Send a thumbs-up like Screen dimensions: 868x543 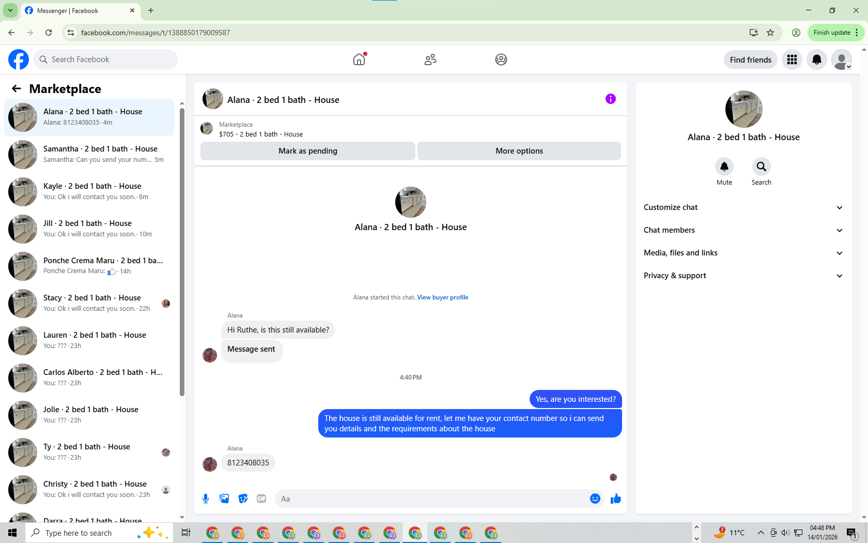pos(615,499)
